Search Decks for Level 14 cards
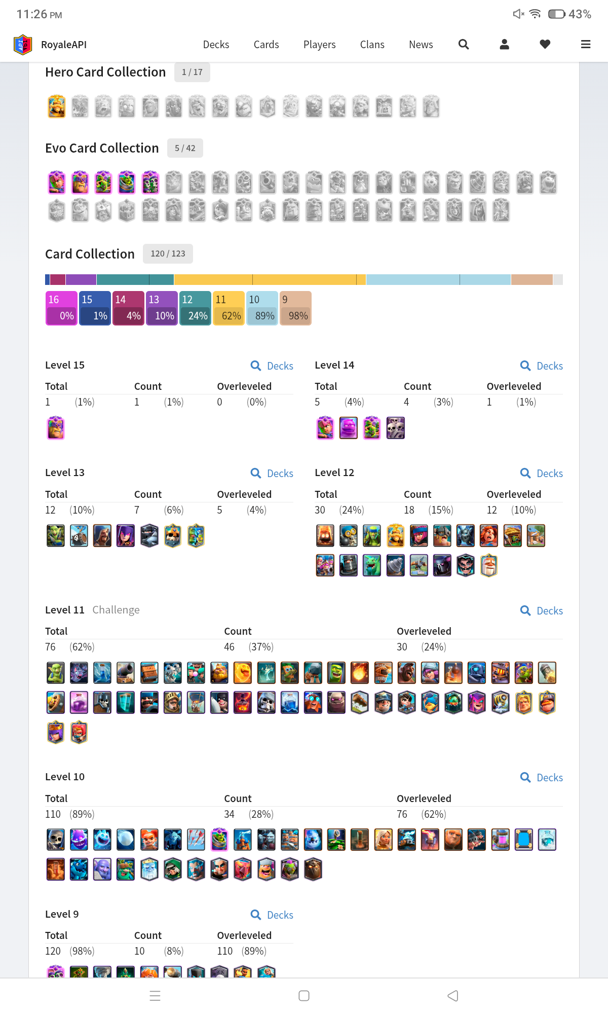The height and width of the screenshot is (1014, 608). (542, 366)
